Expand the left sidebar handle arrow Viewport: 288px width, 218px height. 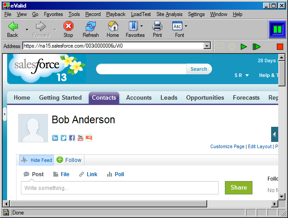pos(5,114)
